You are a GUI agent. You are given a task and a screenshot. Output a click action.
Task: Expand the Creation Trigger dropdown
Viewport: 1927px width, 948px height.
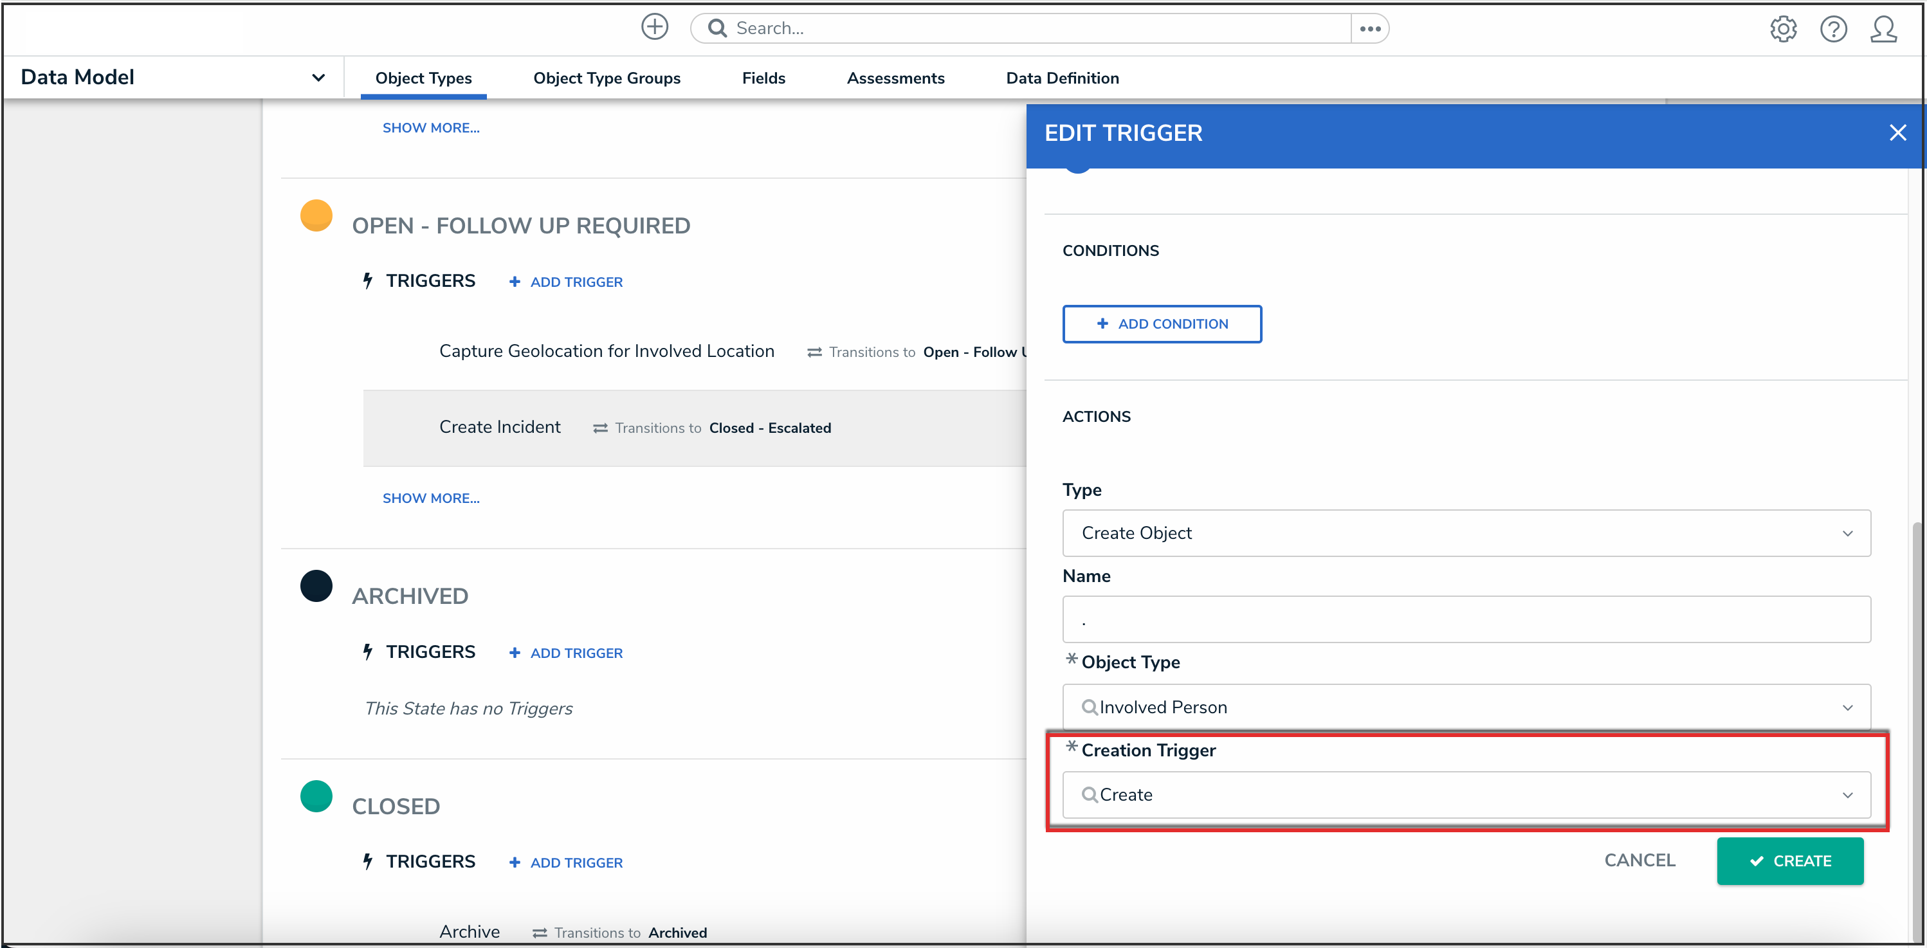[1465, 795]
